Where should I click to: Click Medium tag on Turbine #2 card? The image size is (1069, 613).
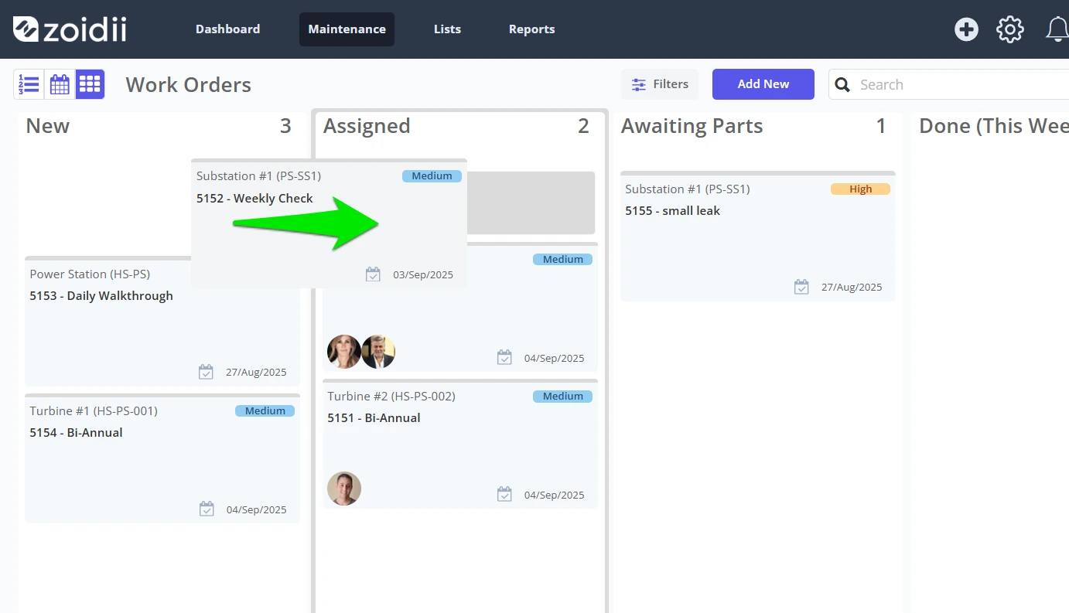point(562,397)
